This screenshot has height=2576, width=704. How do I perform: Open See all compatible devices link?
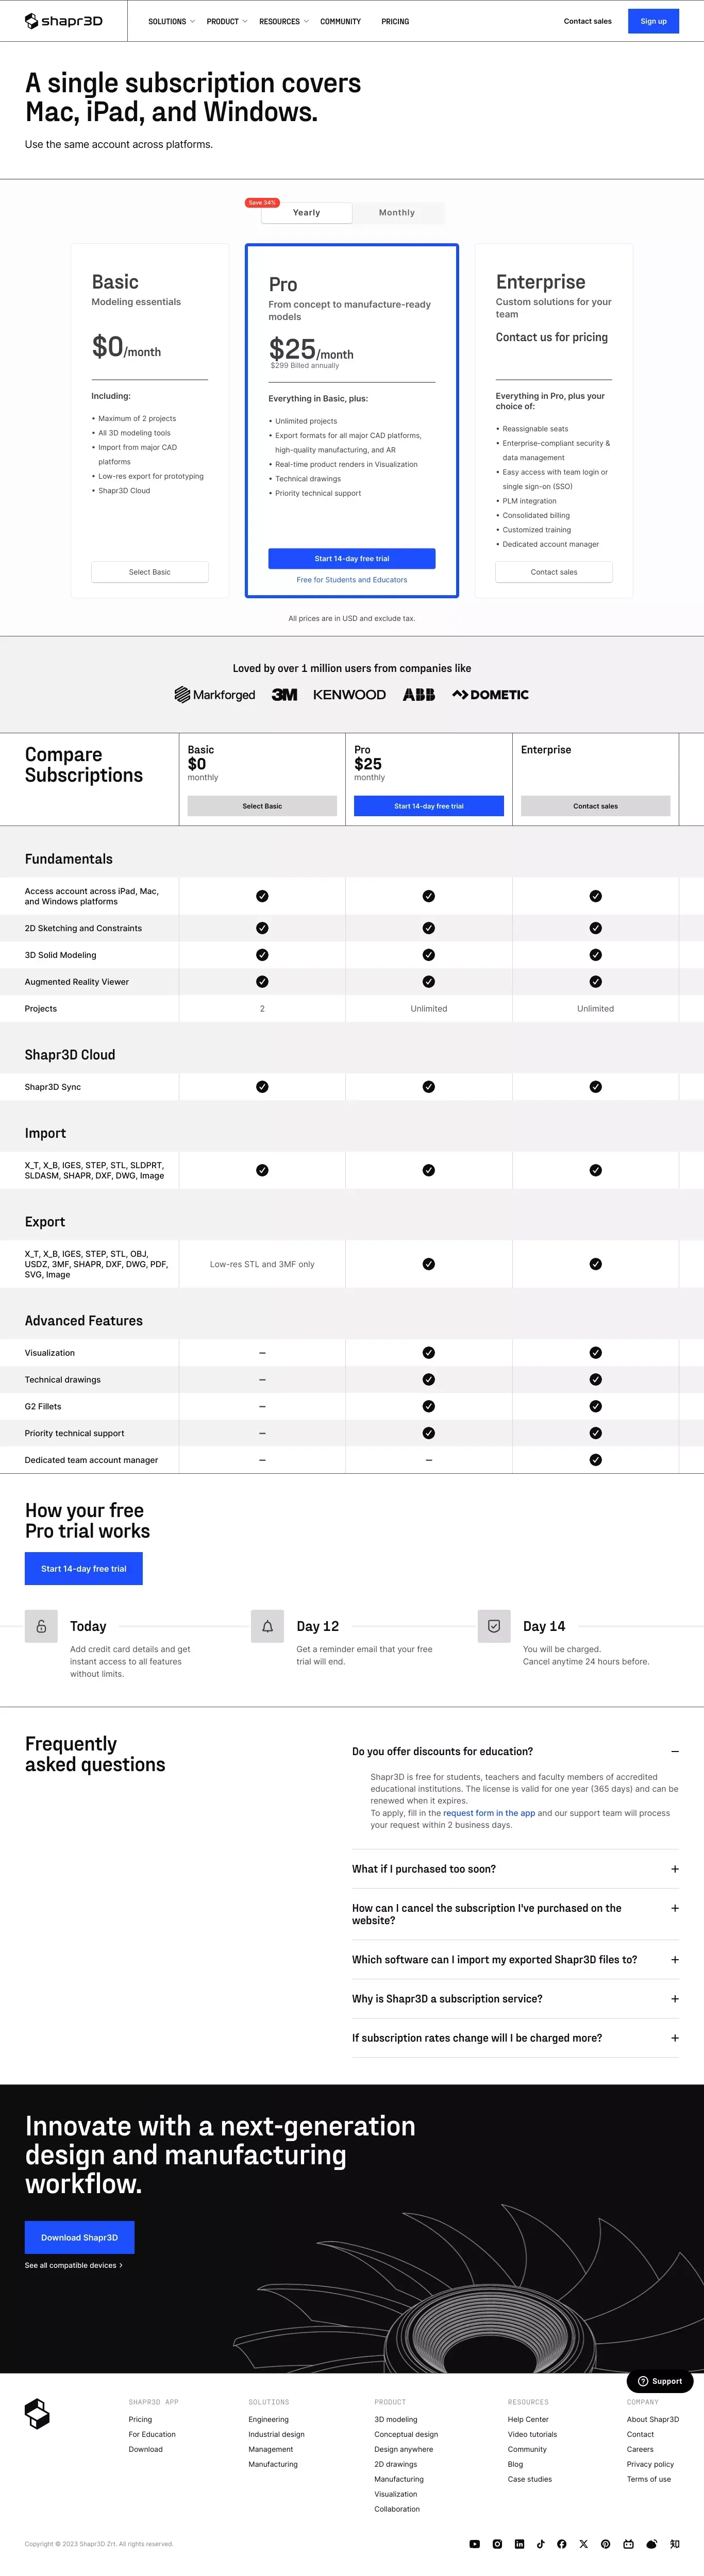73,2265
